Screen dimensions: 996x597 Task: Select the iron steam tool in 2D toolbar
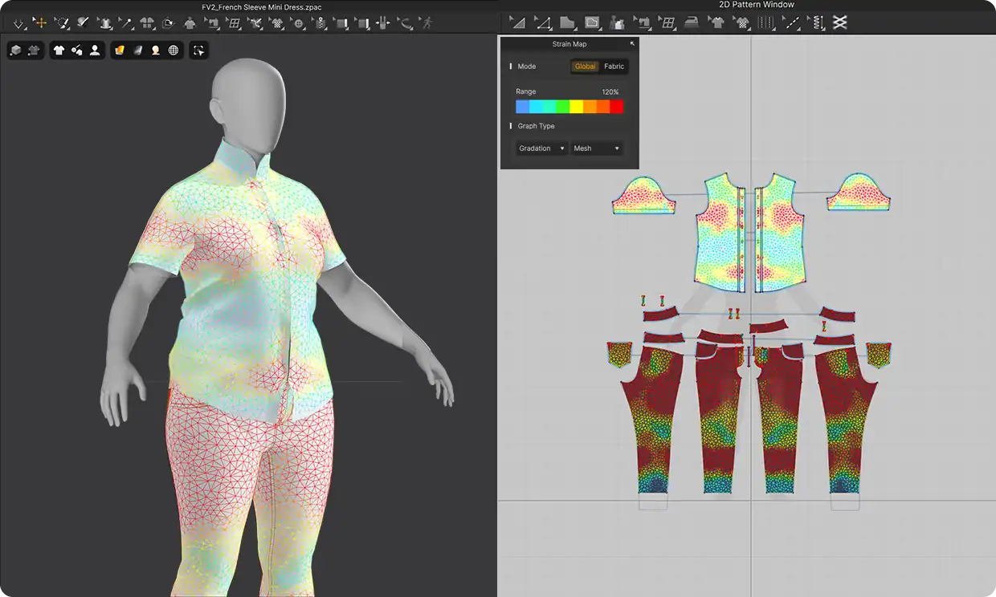[x=691, y=23]
